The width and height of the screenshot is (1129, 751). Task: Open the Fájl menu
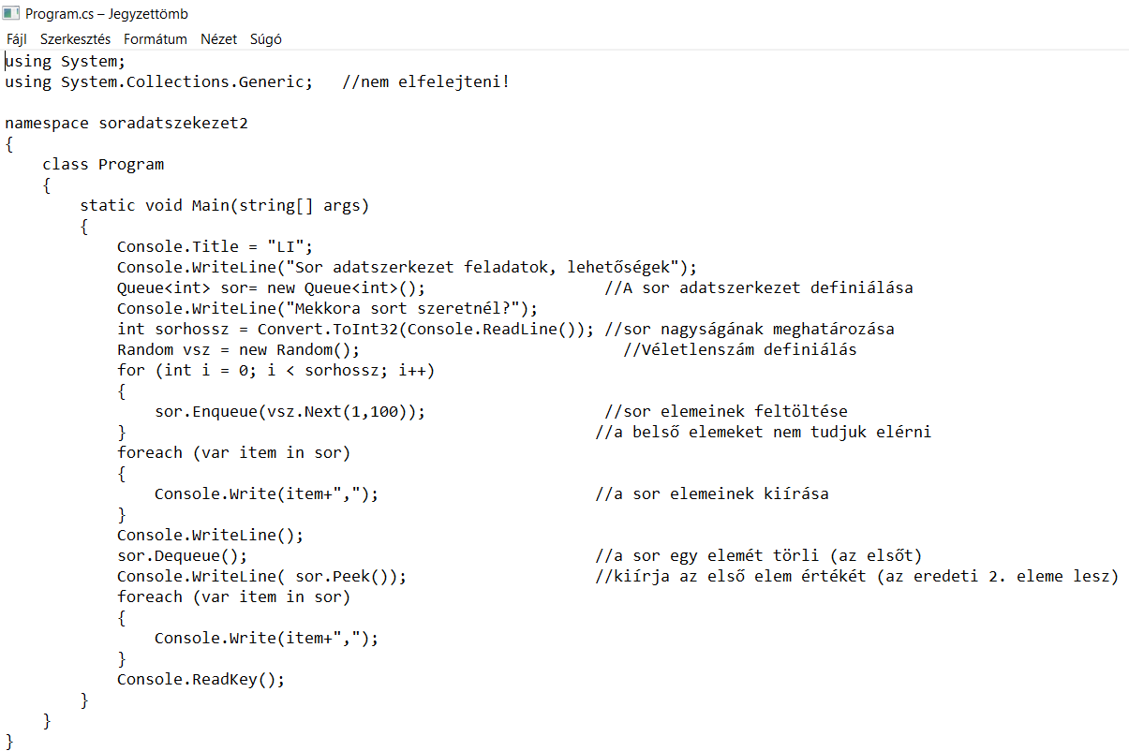(x=17, y=39)
